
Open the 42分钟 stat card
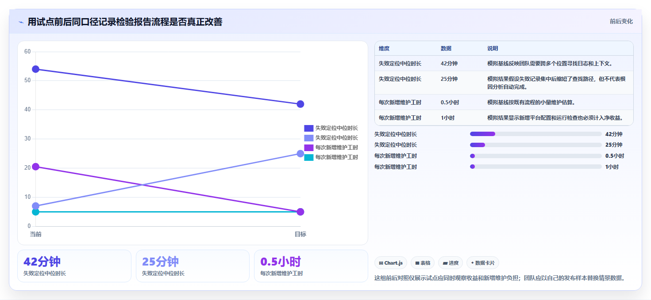click(74, 266)
